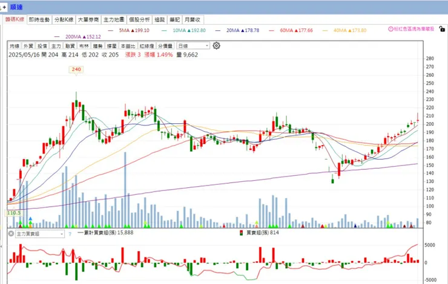Toggle the 本益比 overlay button

pos(128,46)
